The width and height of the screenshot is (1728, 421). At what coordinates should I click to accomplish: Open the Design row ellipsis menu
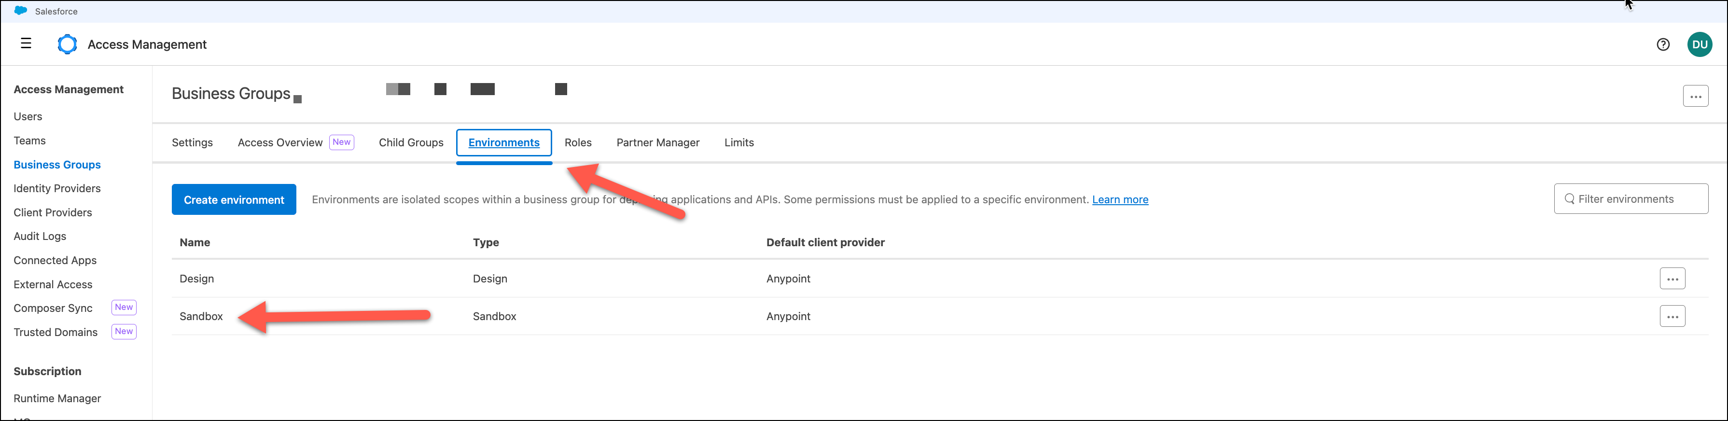1672,279
